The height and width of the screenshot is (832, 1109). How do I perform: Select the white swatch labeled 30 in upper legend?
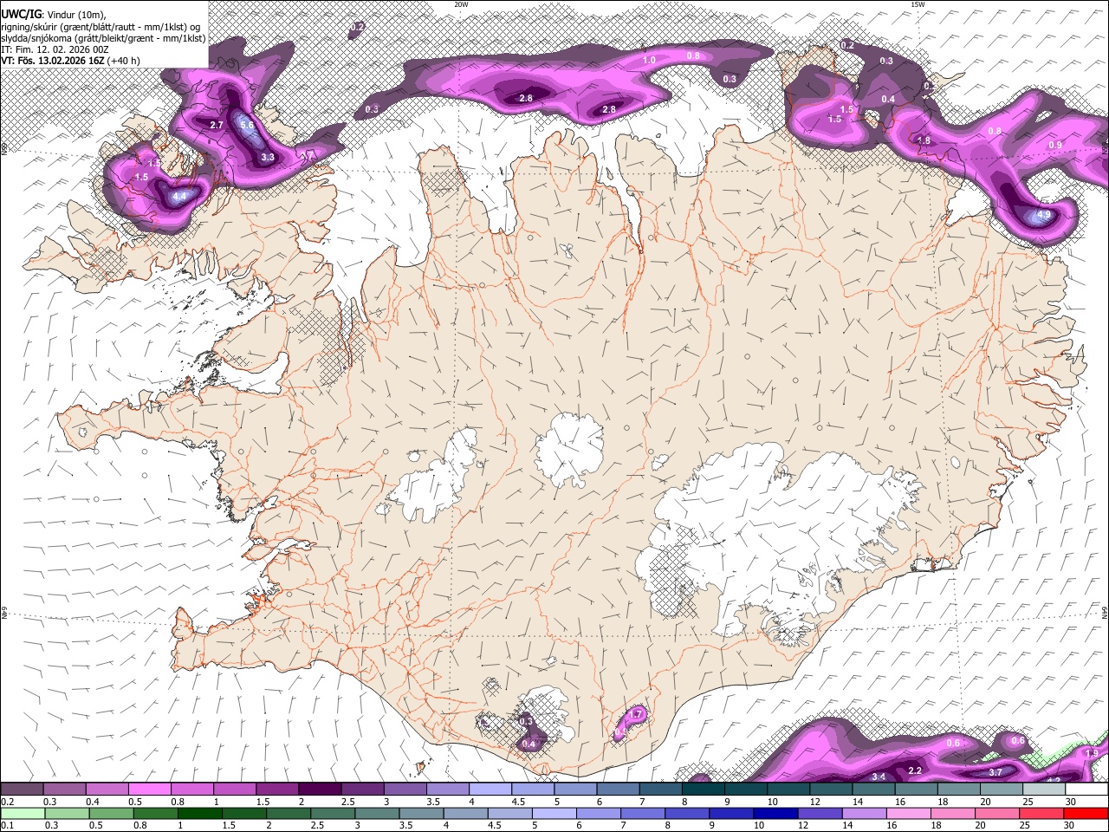coord(1086,790)
